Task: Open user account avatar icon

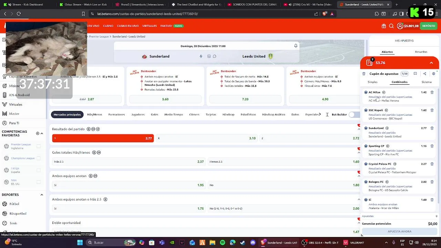Action: pyautogui.click(x=400, y=26)
